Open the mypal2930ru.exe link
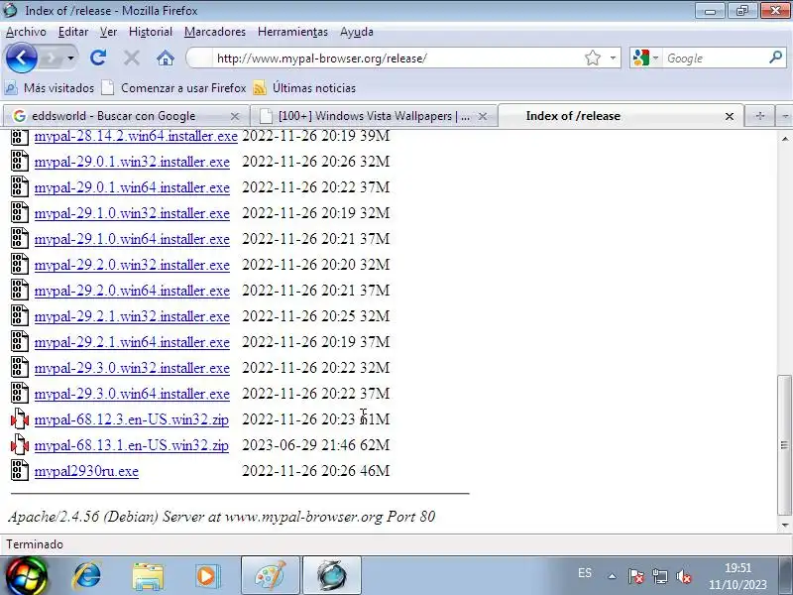This screenshot has width=793, height=595. point(86,472)
